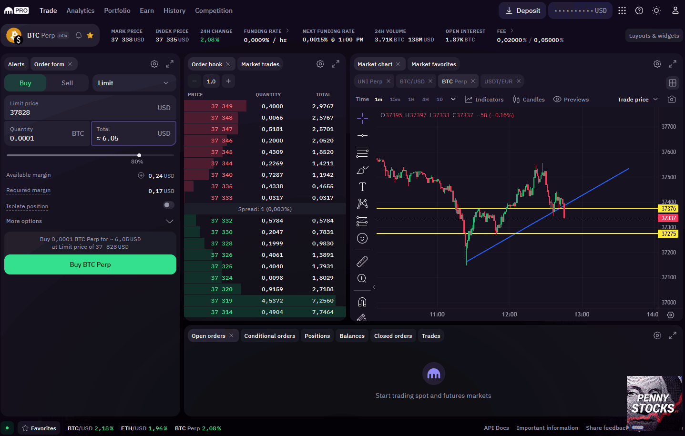Select the brush drawing tool
Screen dimensions: 685x436
(x=362, y=170)
